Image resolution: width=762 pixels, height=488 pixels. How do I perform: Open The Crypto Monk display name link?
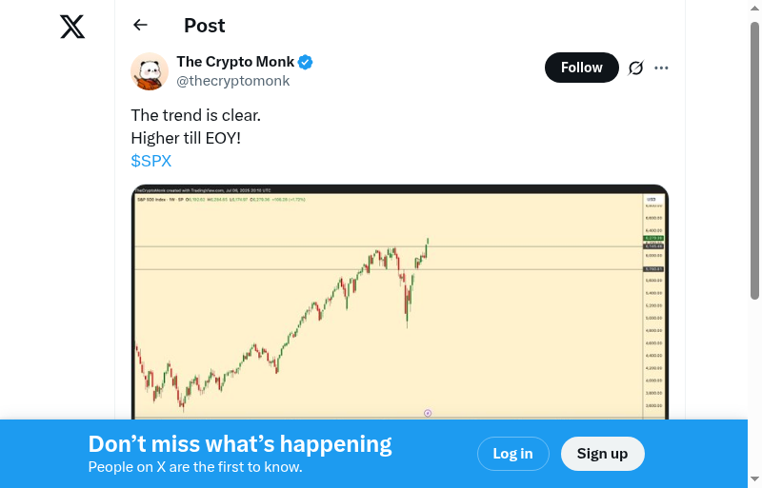coord(235,62)
